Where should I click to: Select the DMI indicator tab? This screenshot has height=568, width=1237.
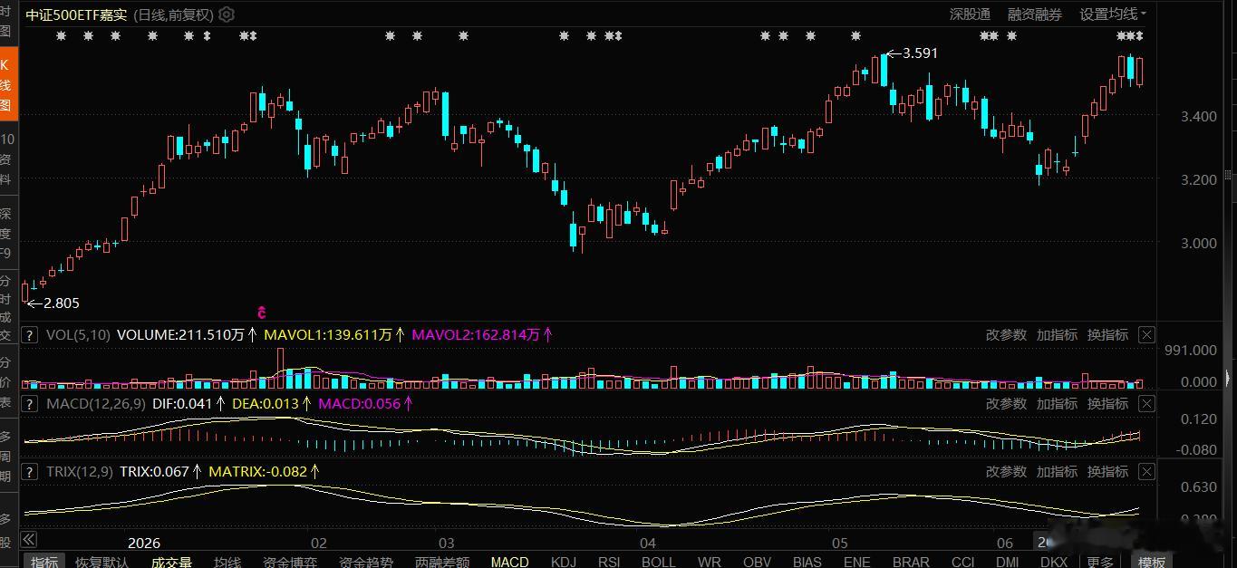(1008, 562)
